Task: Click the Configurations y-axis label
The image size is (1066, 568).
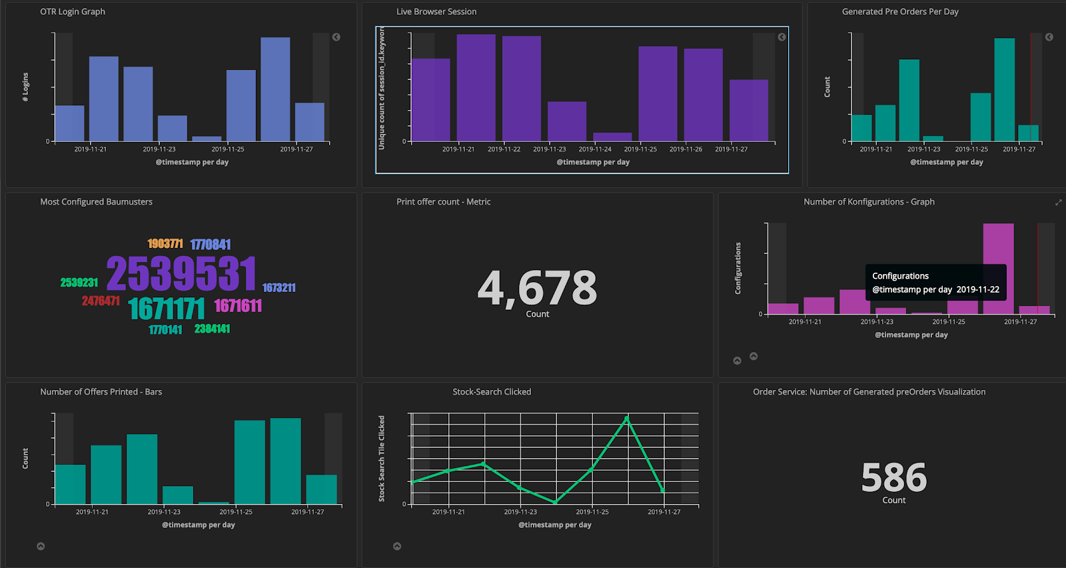Action: pos(738,268)
